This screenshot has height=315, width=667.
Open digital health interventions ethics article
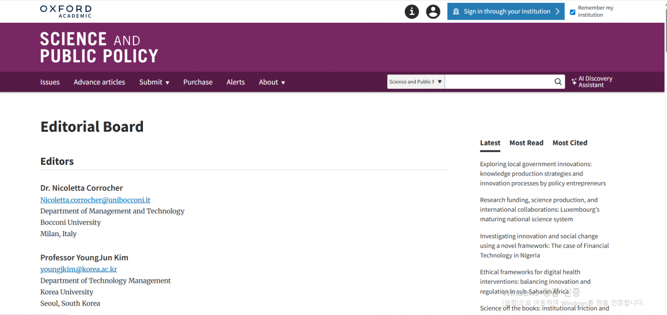[535, 282]
